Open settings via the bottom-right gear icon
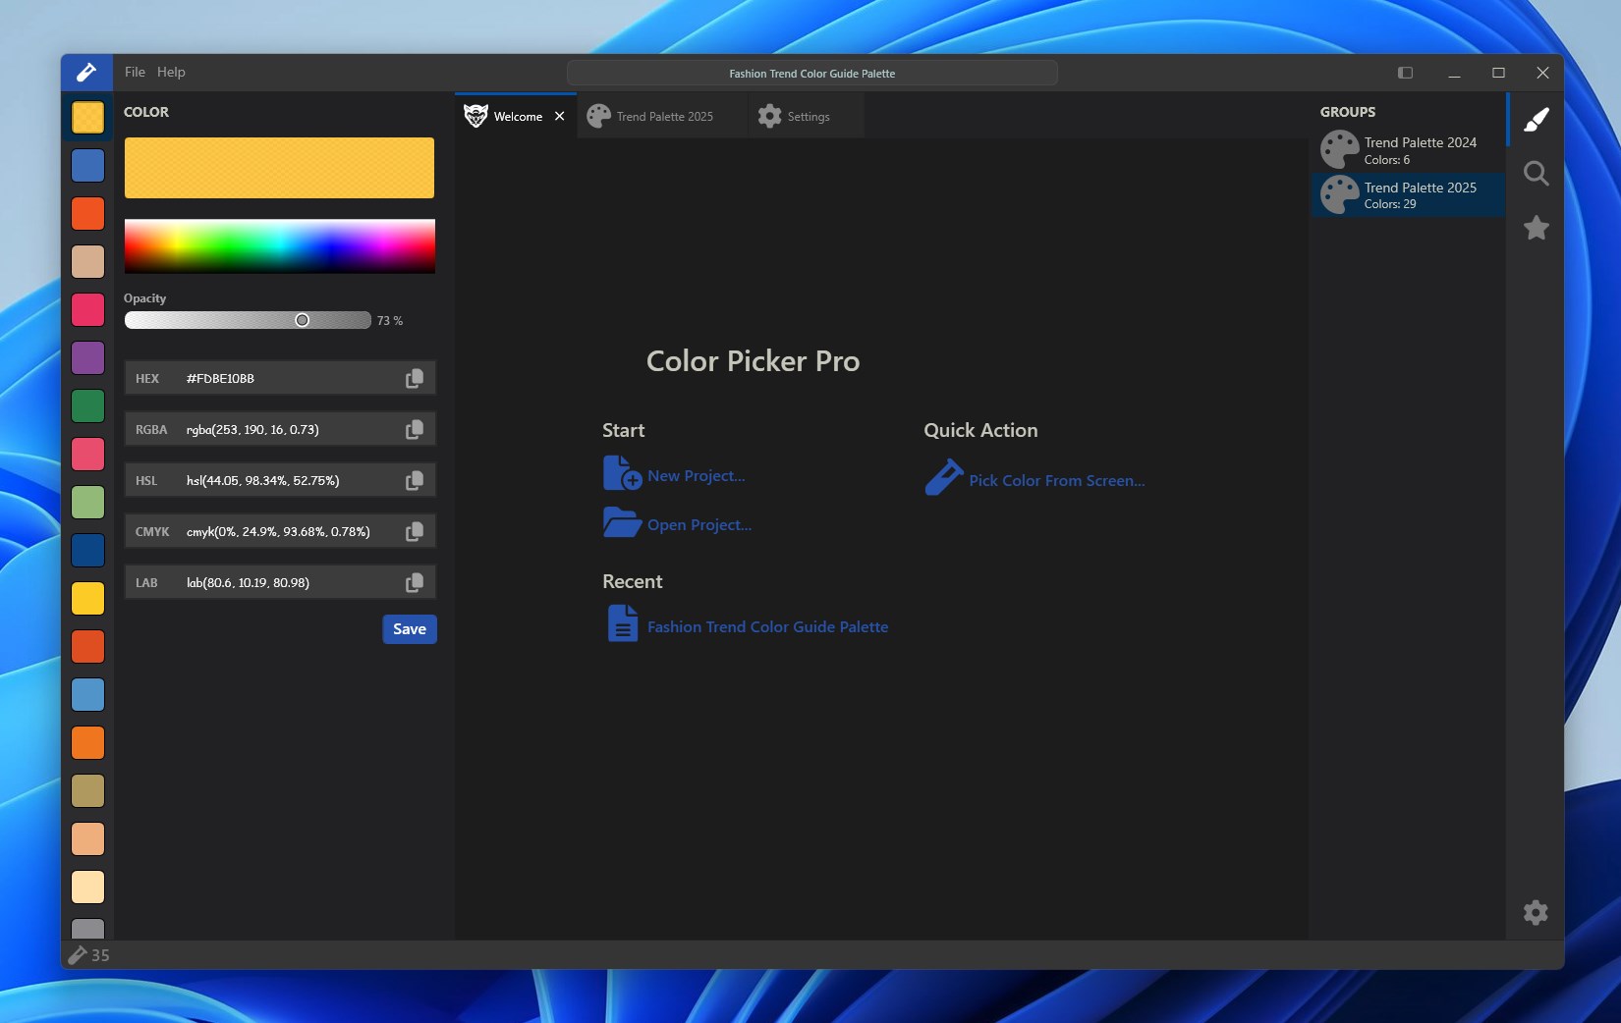 1536,912
